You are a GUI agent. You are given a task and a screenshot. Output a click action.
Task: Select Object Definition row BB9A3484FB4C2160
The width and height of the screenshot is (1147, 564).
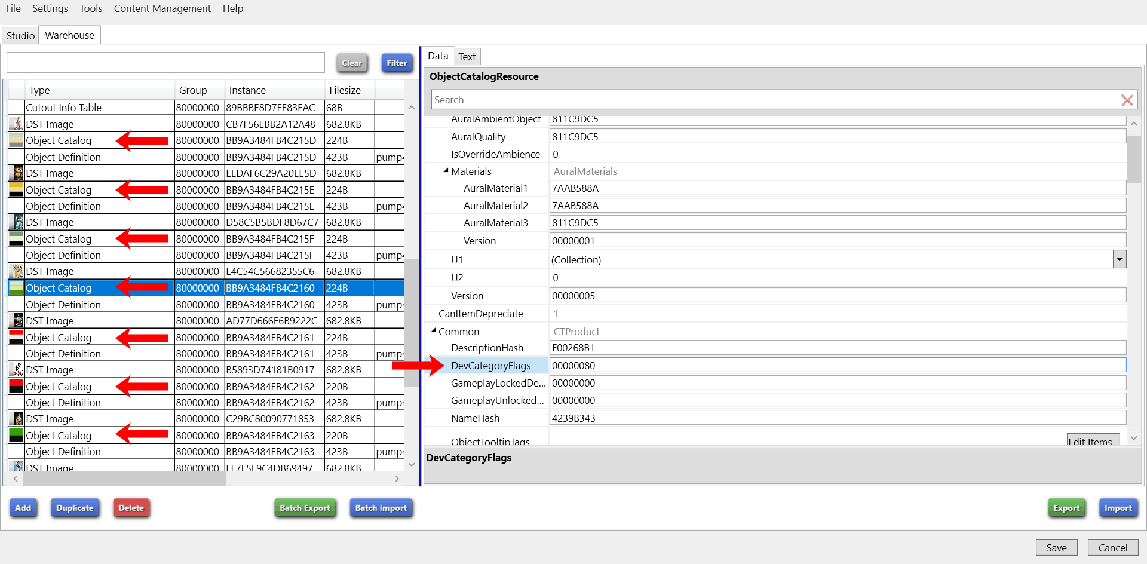tap(207, 304)
